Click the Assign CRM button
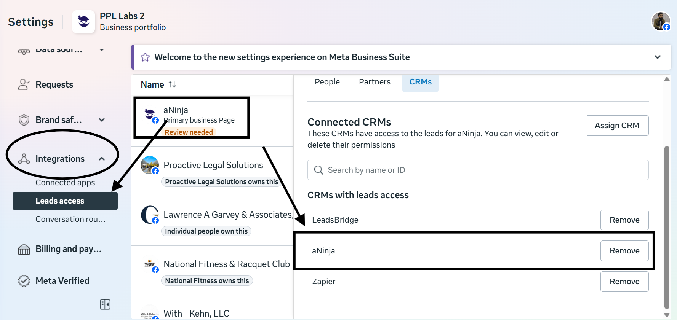This screenshot has height=320, width=677. pos(617,126)
